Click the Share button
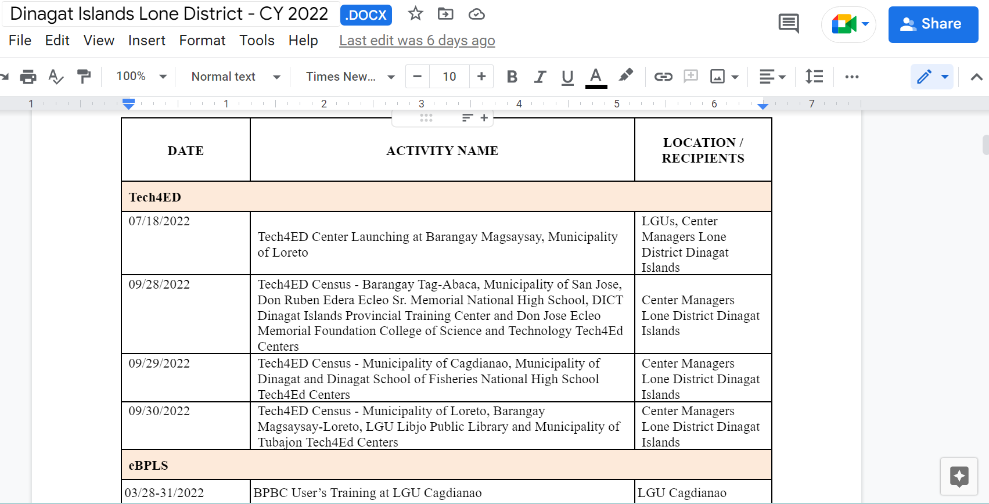This screenshot has width=989, height=504. click(x=933, y=24)
